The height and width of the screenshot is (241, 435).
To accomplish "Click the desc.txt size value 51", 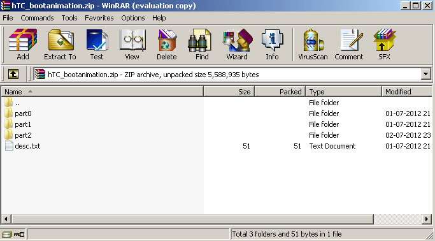I will pos(246,146).
